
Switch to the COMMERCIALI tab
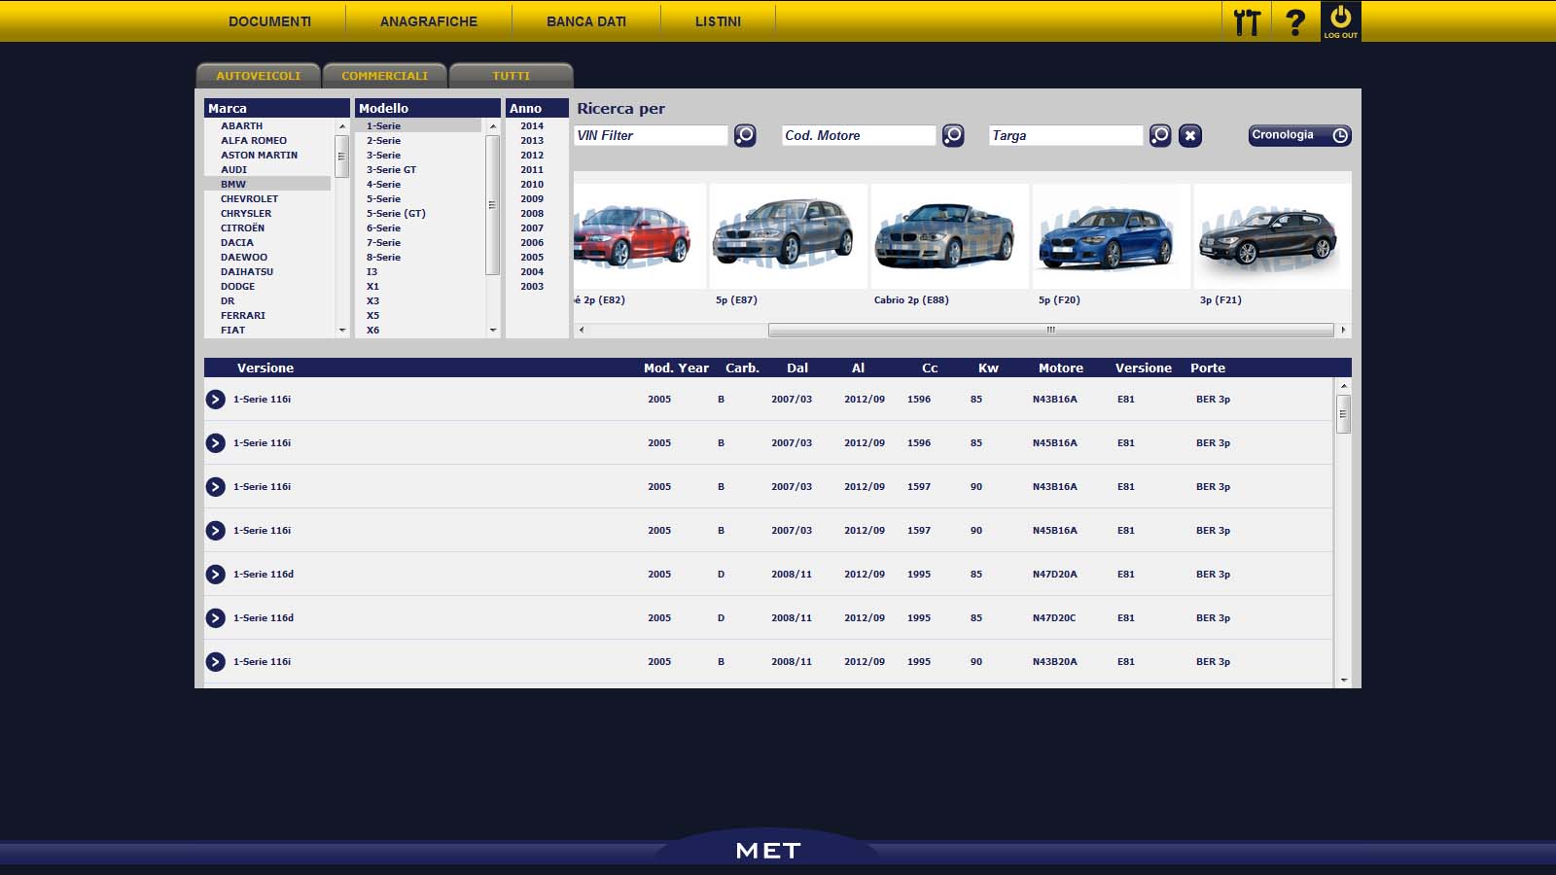[x=384, y=76]
